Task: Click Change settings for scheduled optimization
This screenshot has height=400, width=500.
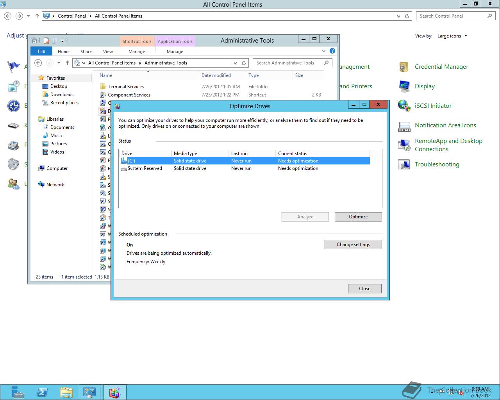Action: pyautogui.click(x=353, y=245)
